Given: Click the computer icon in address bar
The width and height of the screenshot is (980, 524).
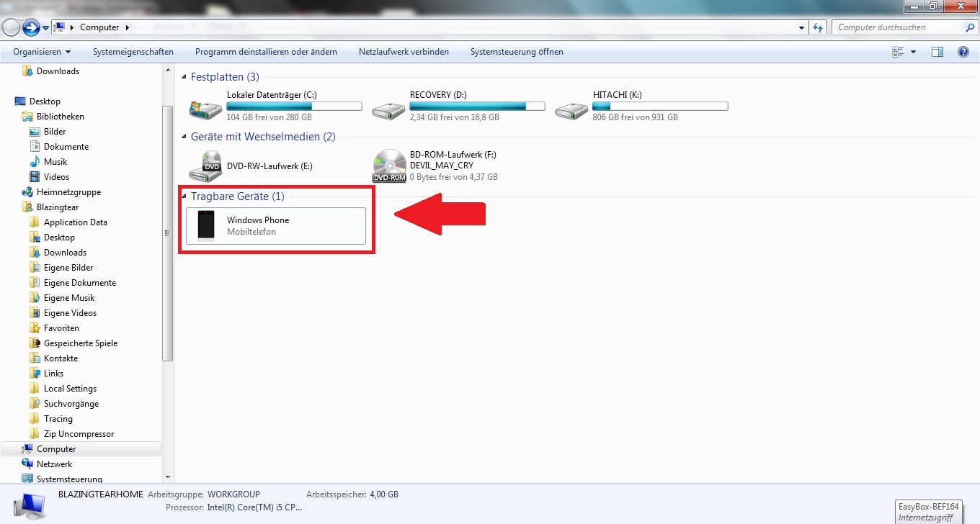Looking at the screenshot, I should point(59,27).
